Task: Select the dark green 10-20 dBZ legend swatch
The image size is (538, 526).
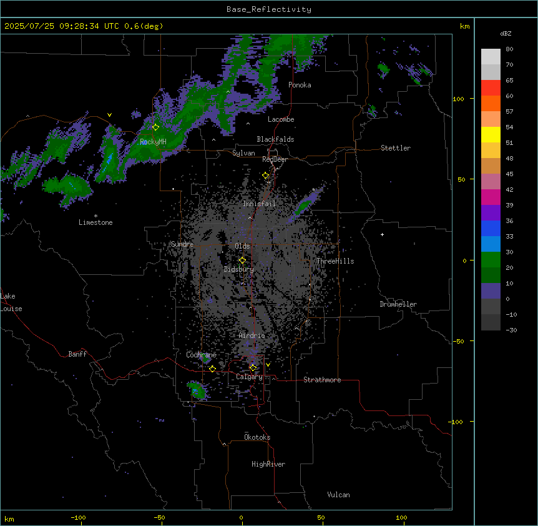Action: click(491, 275)
